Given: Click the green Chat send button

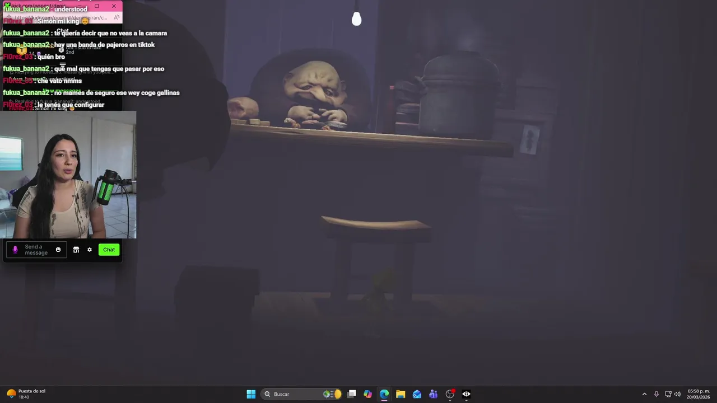Looking at the screenshot, I should click(109, 250).
